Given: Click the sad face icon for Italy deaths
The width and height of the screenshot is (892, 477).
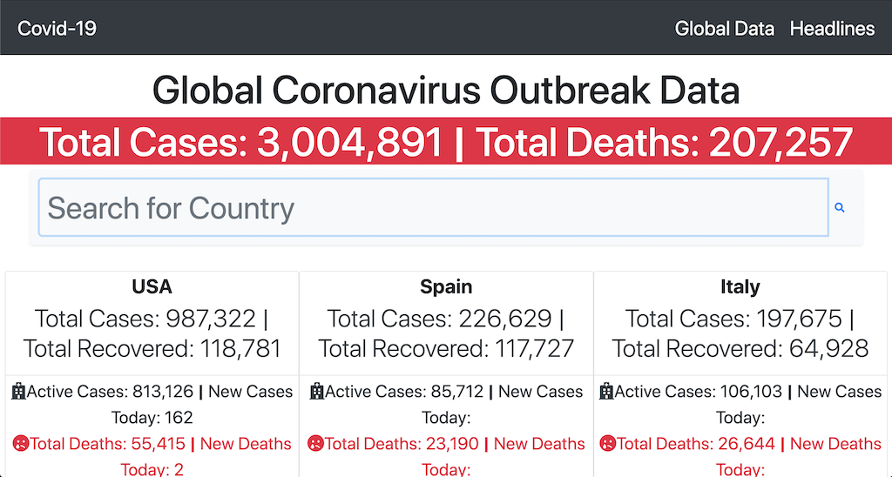Looking at the screenshot, I should coord(607,443).
